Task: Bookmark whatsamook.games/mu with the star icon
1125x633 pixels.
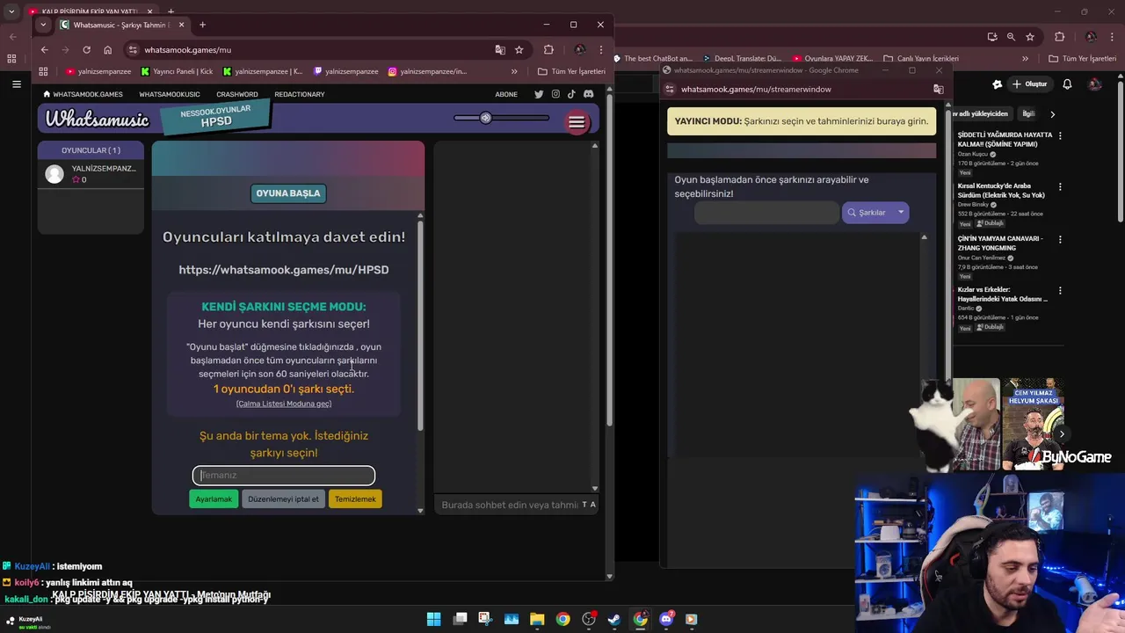Action: (x=519, y=50)
